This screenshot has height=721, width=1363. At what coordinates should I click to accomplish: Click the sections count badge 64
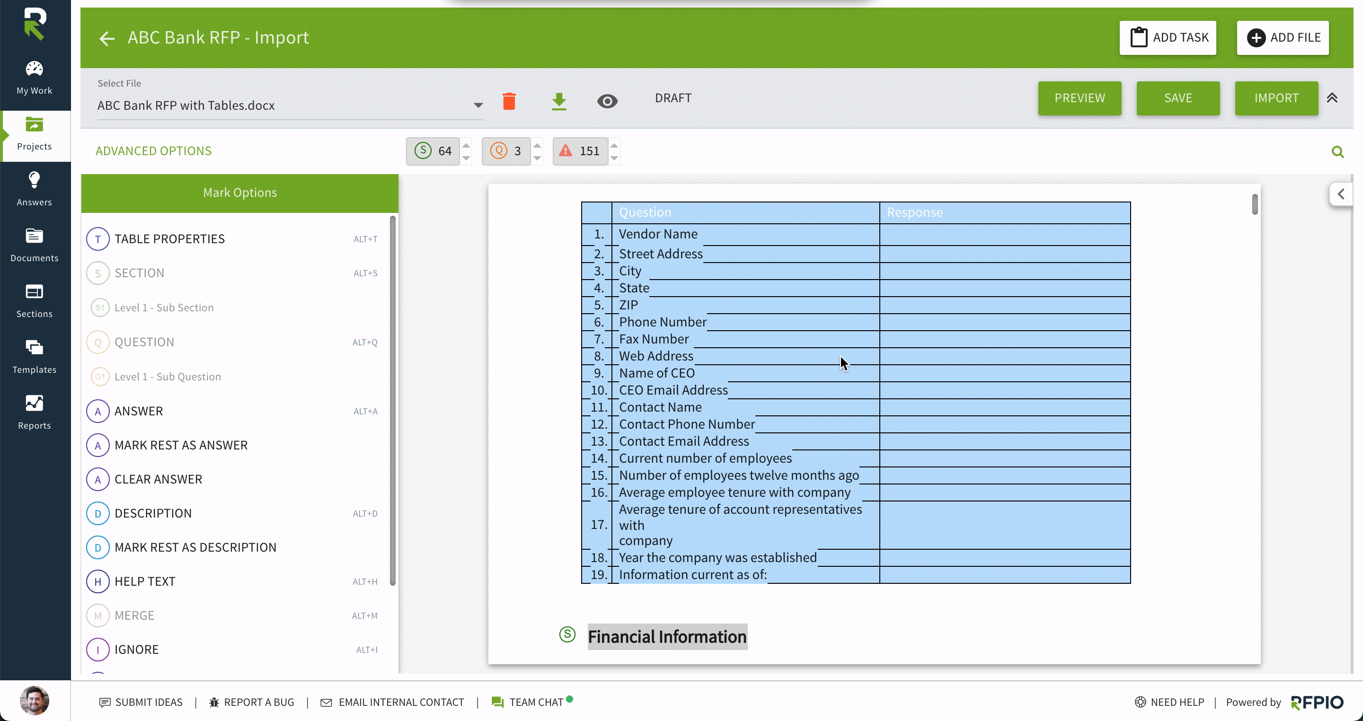pos(433,151)
